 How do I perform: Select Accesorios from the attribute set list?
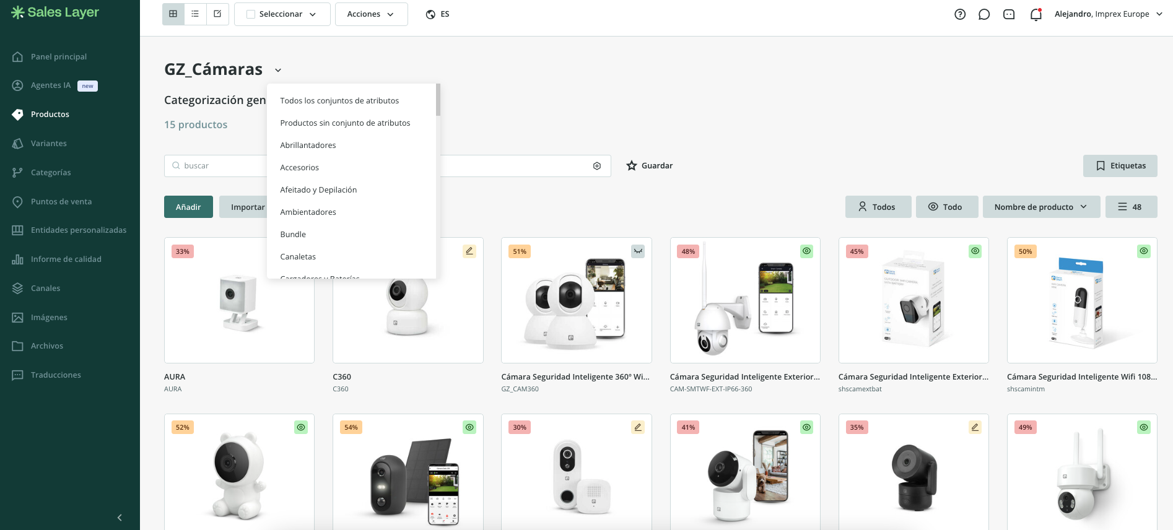pos(300,168)
